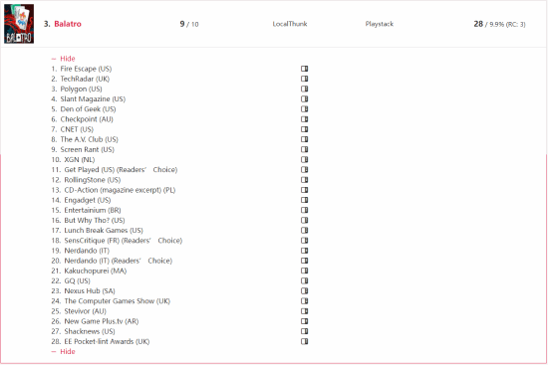Click the LocalThunk developer name
This screenshot has width=548, height=365.
pos(290,24)
